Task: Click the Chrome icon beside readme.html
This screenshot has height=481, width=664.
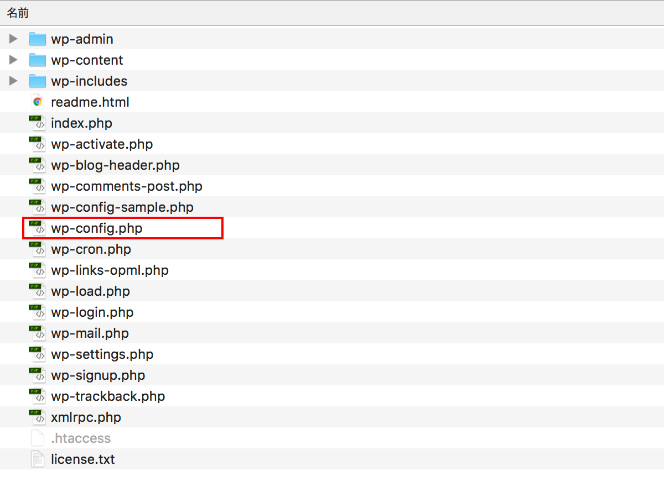Action: tap(38, 102)
